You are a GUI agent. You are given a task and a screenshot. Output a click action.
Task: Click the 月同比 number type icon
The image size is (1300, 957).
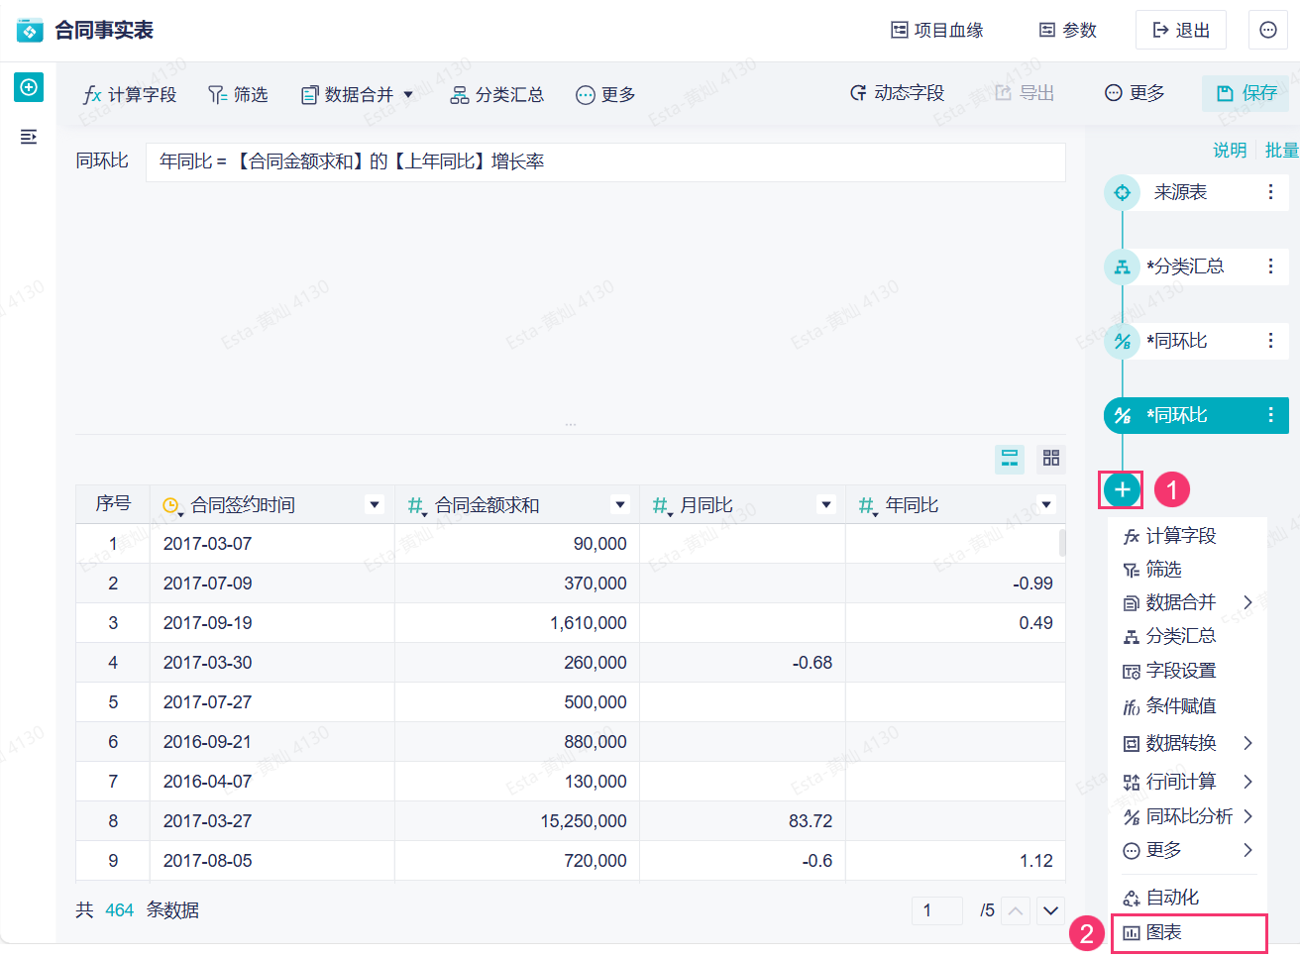point(661,506)
